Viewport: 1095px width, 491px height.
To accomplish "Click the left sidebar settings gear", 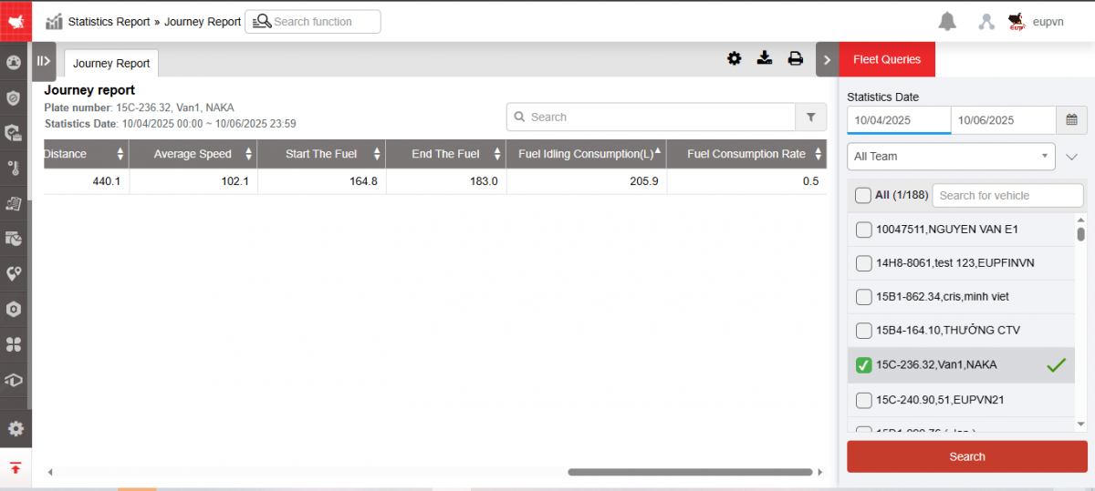I will (x=16, y=428).
